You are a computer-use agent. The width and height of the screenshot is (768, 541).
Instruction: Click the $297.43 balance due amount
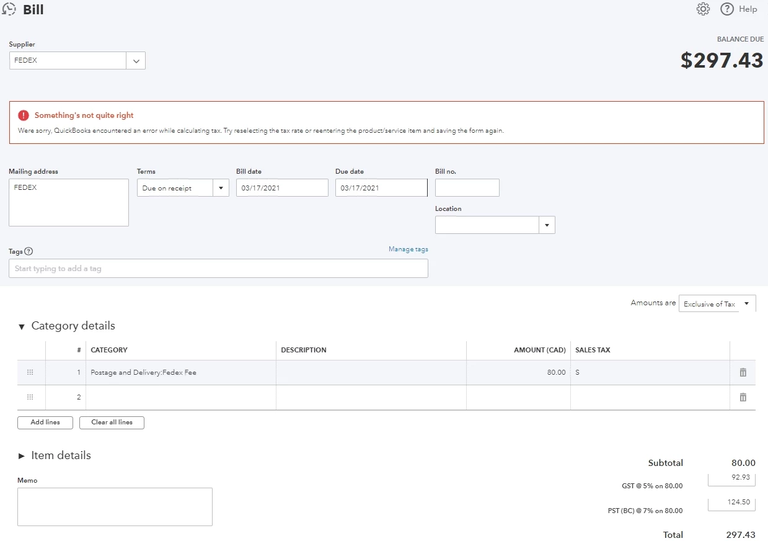pos(722,60)
